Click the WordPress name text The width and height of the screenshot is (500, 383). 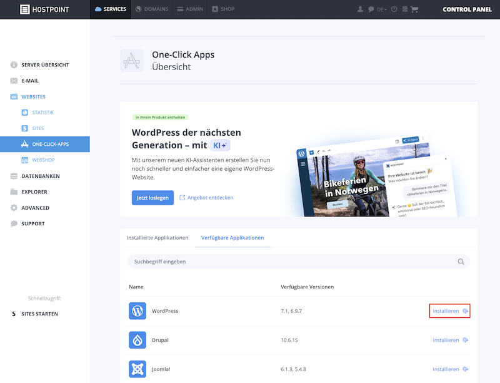tap(165, 311)
